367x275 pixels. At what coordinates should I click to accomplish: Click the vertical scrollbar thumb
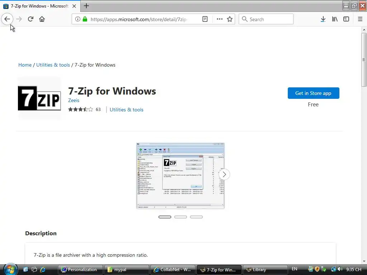click(x=364, y=60)
